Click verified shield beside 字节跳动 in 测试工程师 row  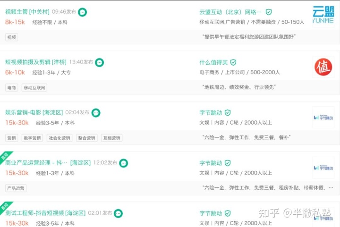coord(228,213)
